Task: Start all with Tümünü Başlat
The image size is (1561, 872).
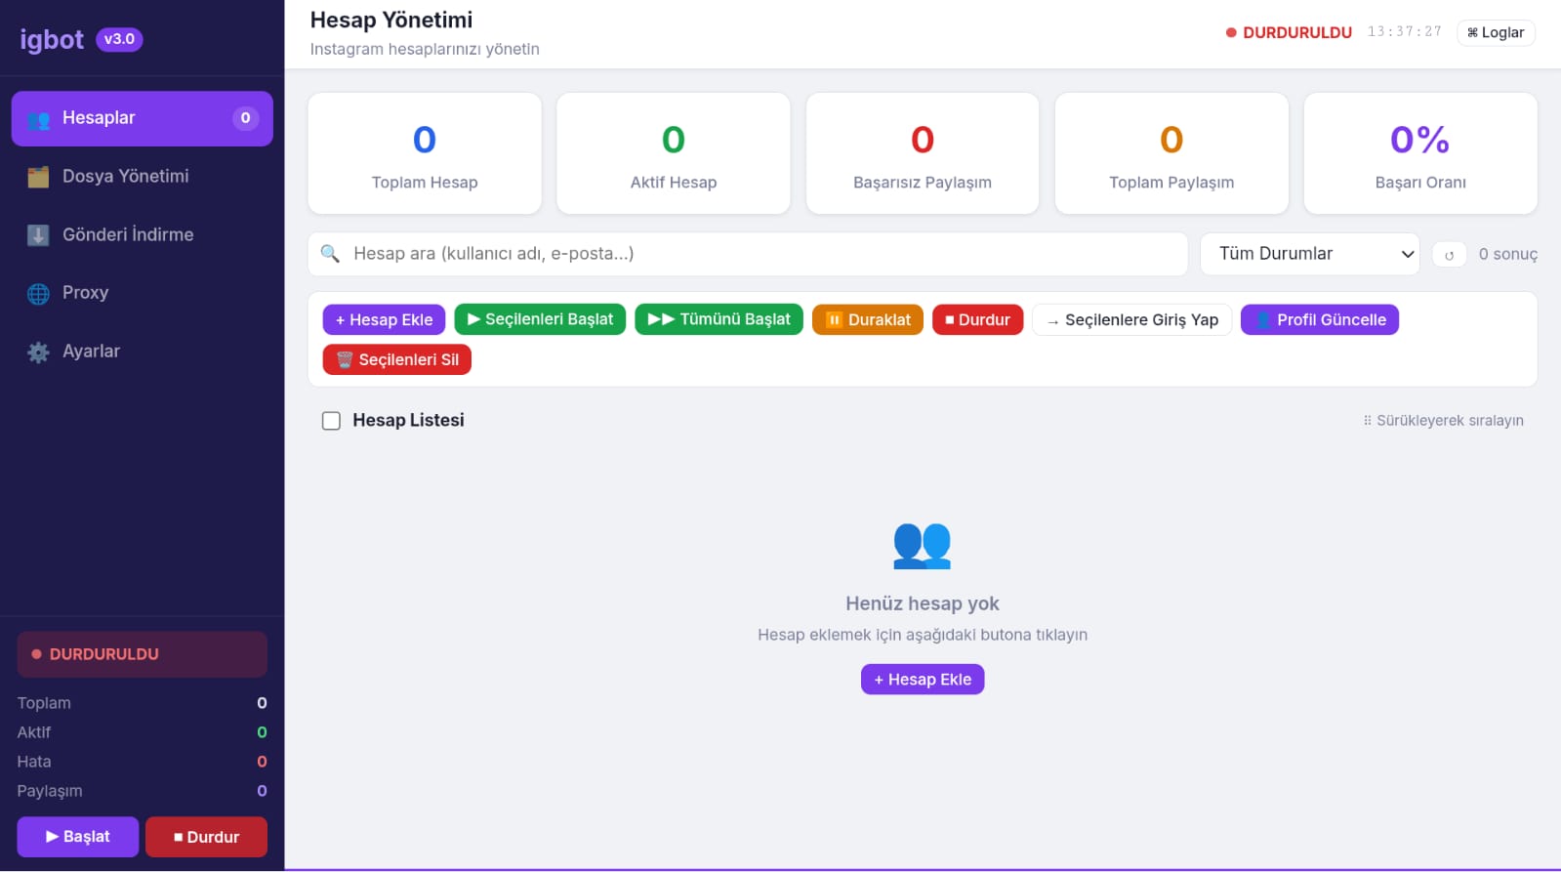Action: click(x=719, y=319)
